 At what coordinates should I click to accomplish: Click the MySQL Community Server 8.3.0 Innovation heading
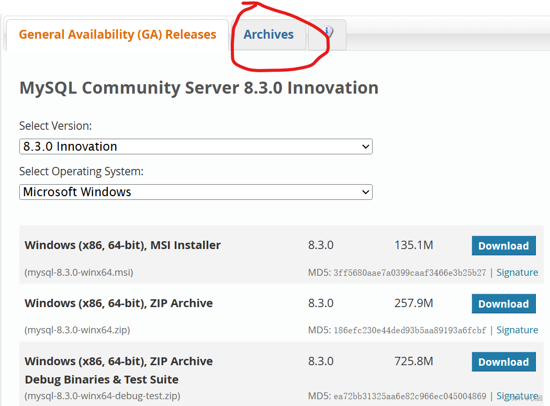[x=199, y=88]
